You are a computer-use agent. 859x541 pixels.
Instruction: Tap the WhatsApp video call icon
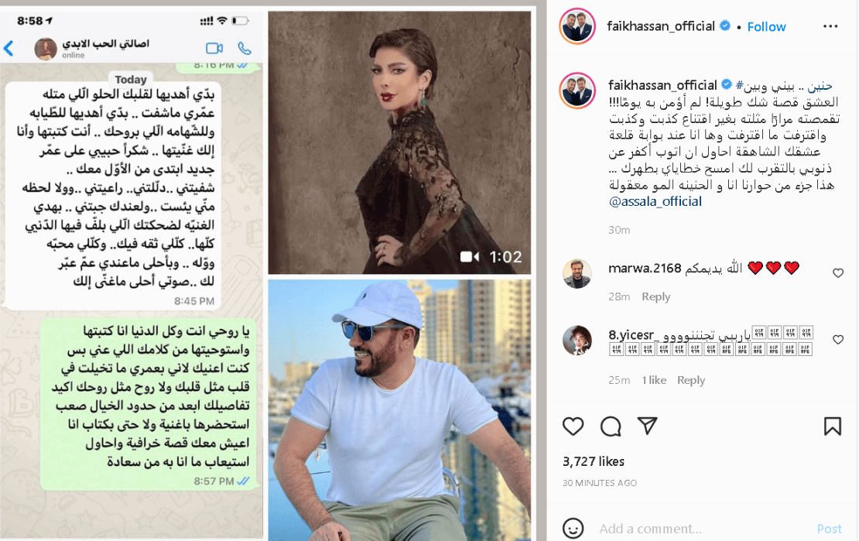point(214,48)
